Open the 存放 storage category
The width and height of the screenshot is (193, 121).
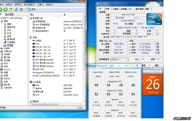click(4, 64)
